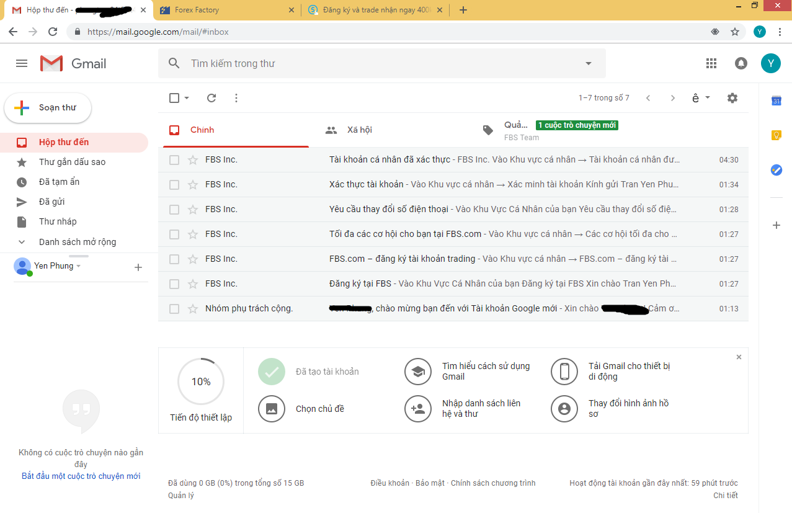Start a new chat plus icon
792x513 pixels.
coord(138,267)
